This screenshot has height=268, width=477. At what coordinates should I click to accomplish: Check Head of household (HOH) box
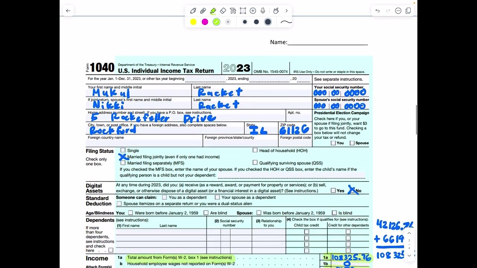tap(255, 150)
